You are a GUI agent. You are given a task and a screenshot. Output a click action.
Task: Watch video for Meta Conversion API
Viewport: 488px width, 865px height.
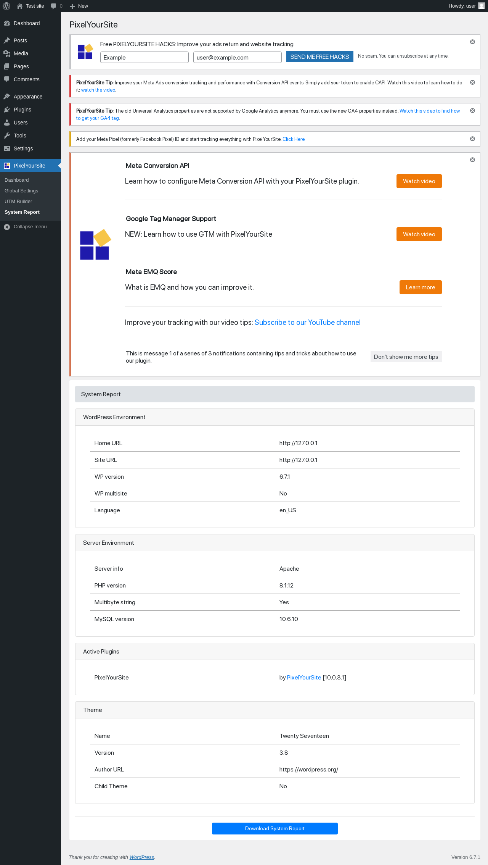419,181
